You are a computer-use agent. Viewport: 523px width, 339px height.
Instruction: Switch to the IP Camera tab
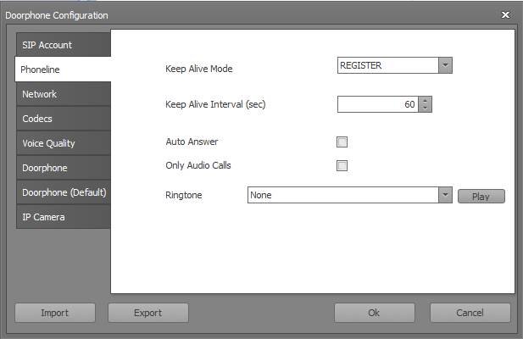pos(64,217)
